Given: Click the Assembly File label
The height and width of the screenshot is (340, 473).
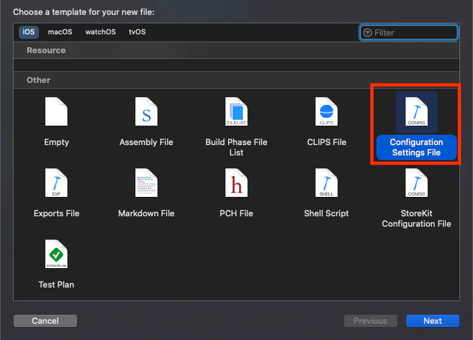Looking at the screenshot, I should (146, 142).
